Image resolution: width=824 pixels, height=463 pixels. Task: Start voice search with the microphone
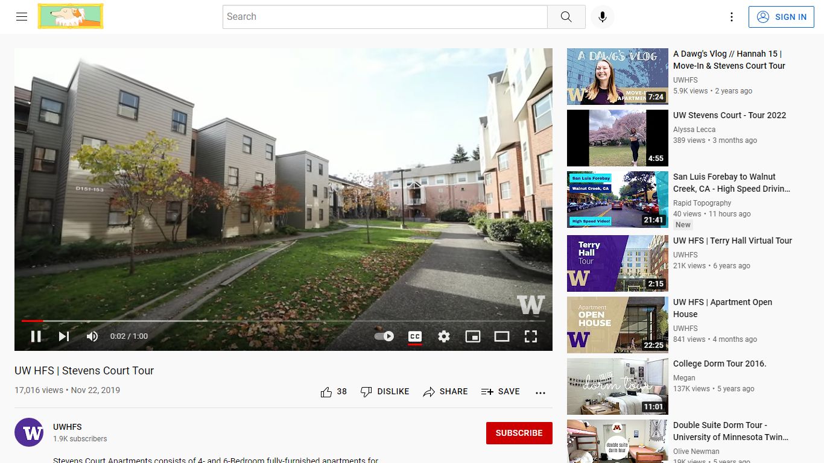click(x=602, y=17)
